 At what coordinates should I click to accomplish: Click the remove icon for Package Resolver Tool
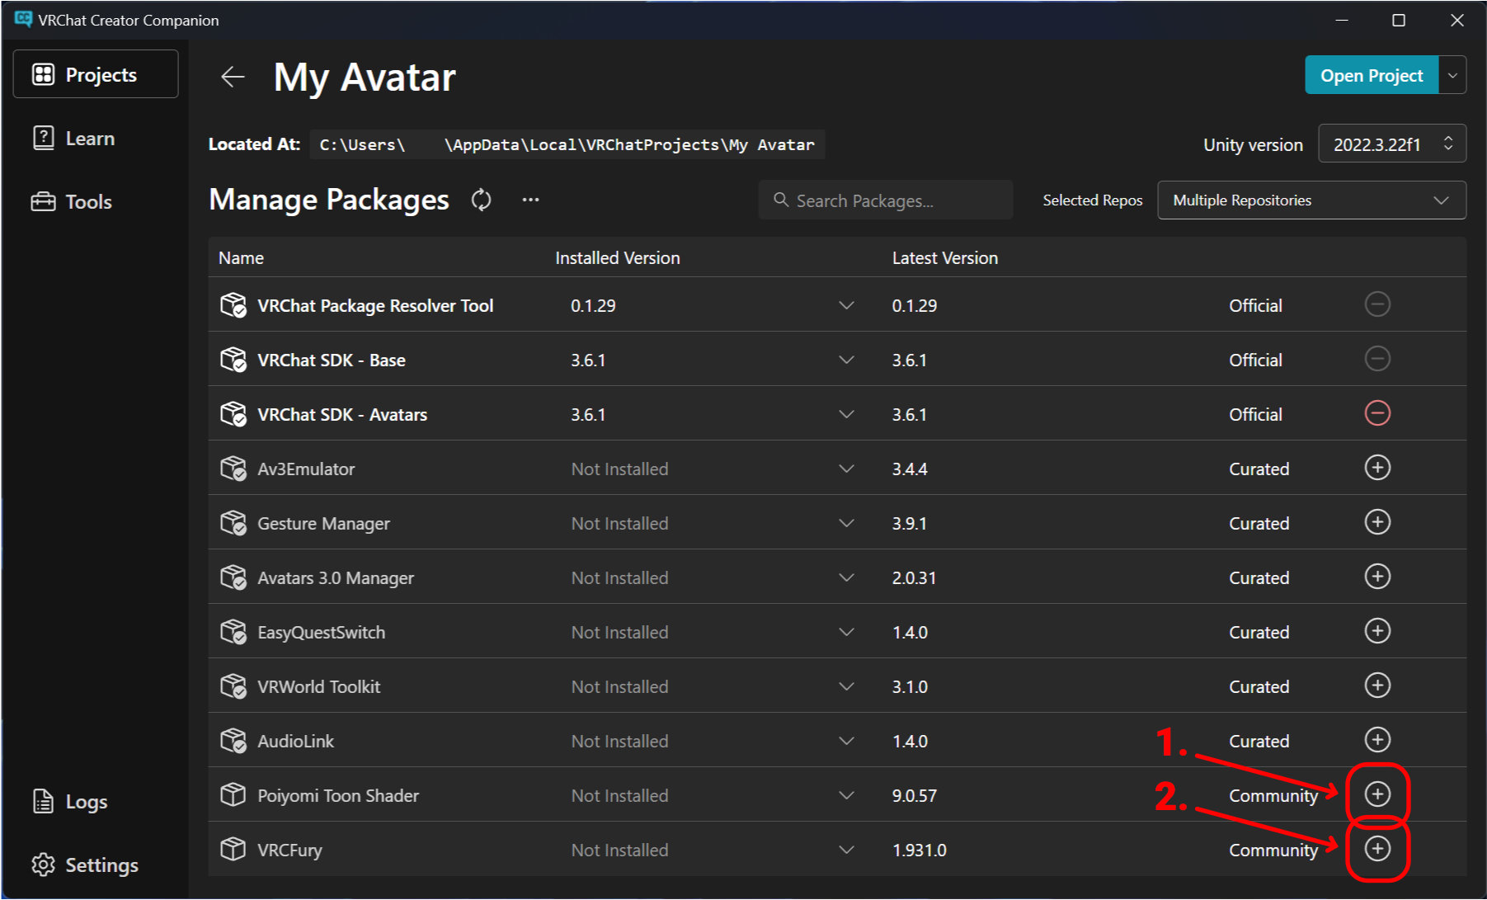tap(1377, 304)
